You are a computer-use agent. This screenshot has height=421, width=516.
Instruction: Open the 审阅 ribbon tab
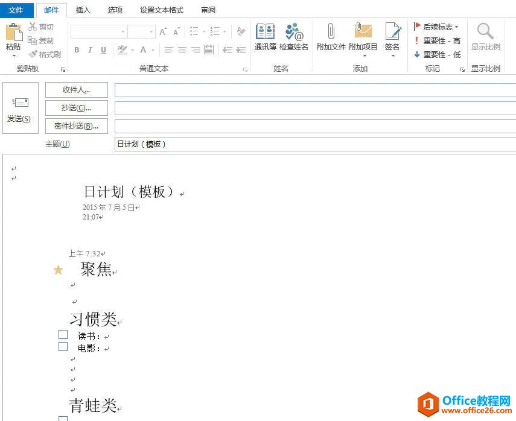(208, 10)
